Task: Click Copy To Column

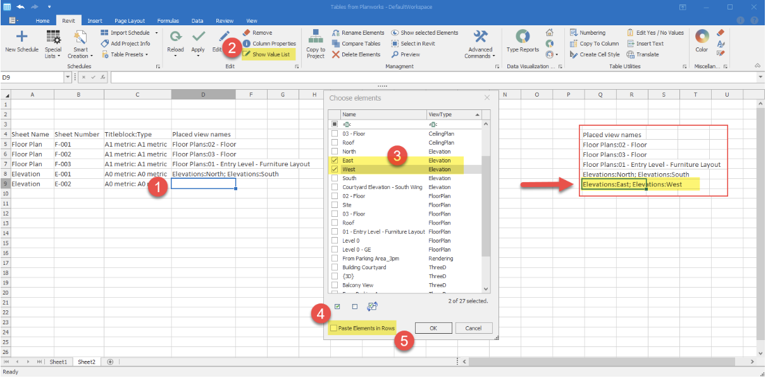Action: 594,44
